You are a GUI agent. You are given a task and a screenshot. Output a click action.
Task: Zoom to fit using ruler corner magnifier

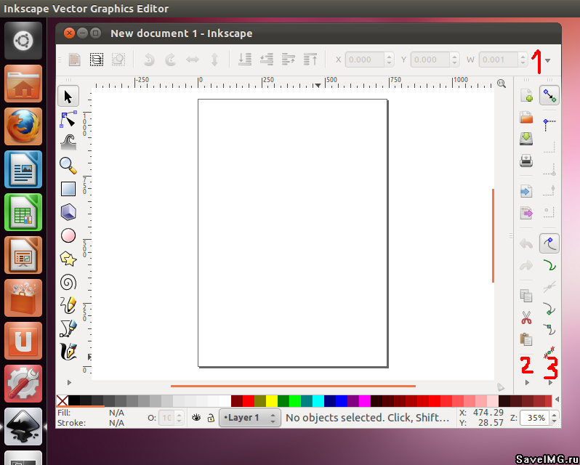coord(502,84)
